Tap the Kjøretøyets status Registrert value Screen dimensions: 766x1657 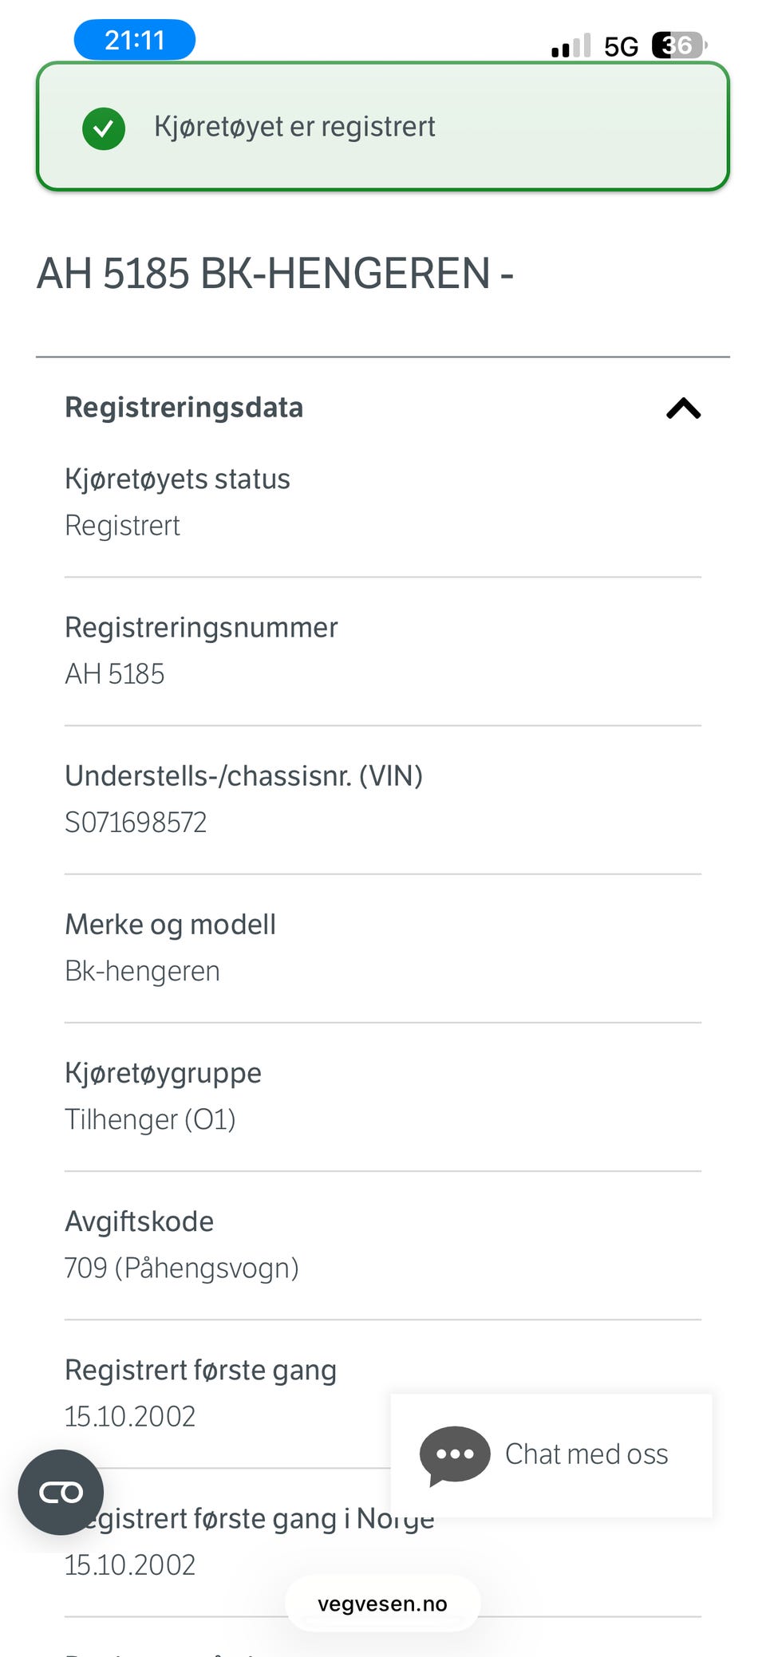[x=123, y=526]
